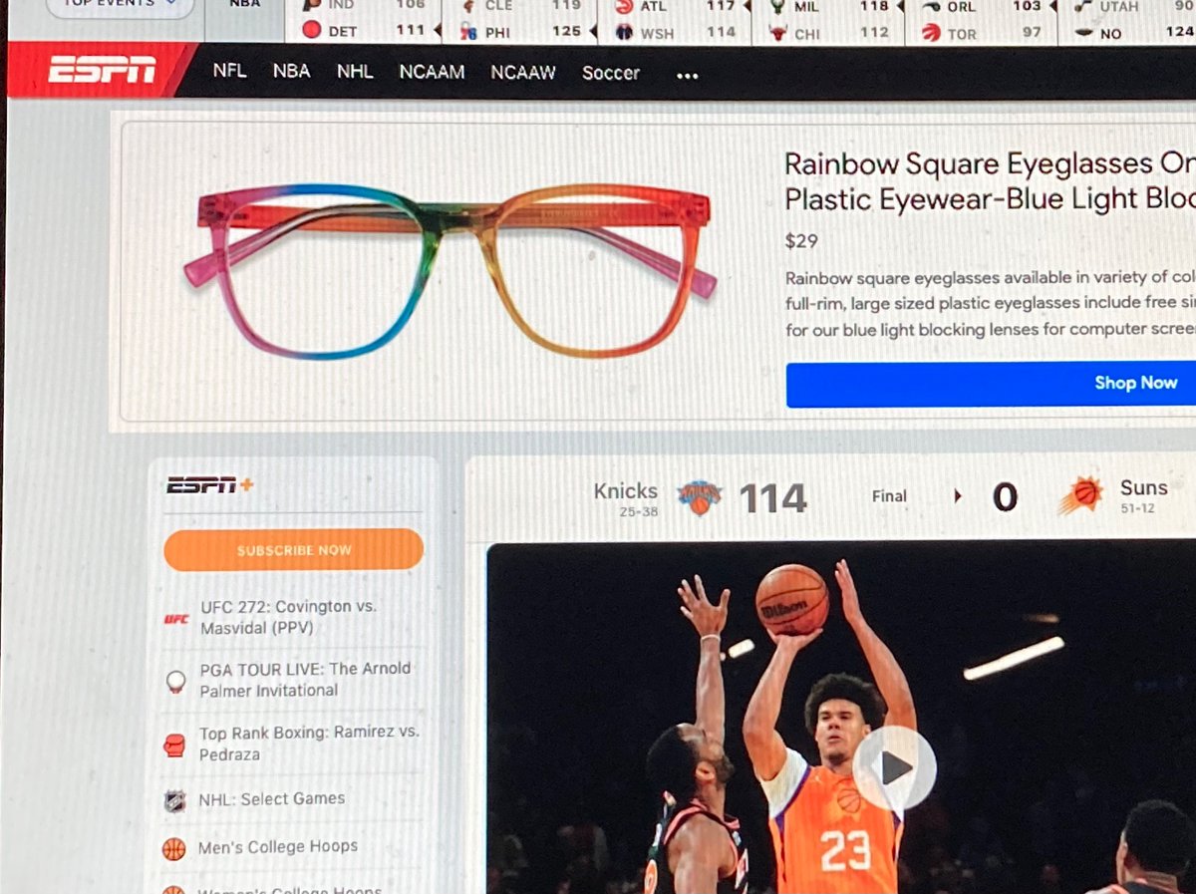Go to NCAAM section

coord(432,73)
